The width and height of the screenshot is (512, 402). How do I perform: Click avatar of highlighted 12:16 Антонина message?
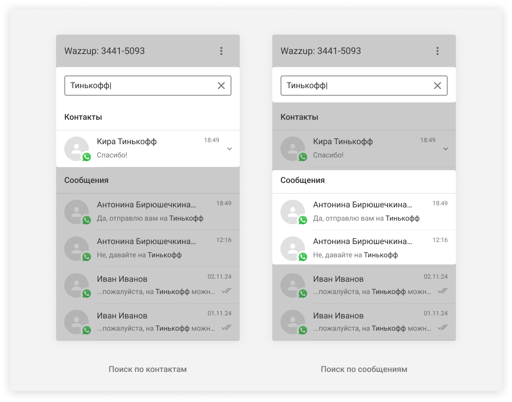pos(293,248)
